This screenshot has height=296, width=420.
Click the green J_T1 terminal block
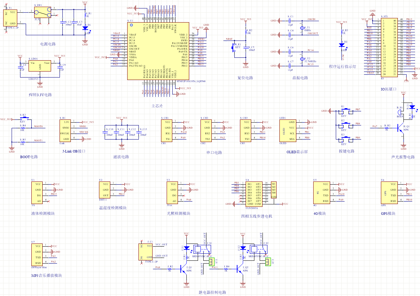pos(212,262)
